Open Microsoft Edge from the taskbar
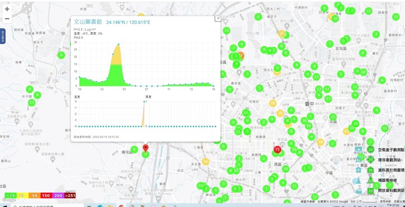This screenshot has width=405, height=207. tap(100, 206)
